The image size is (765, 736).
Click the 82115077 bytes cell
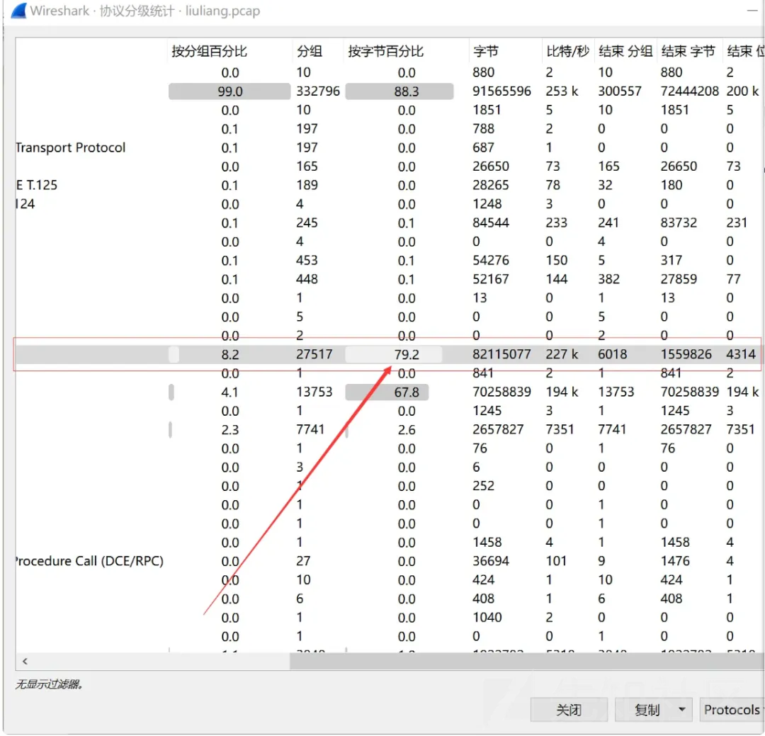pos(501,354)
